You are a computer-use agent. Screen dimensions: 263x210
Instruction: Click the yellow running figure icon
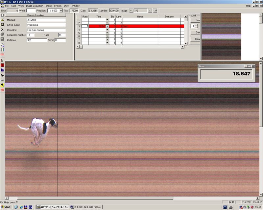point(2,85)
